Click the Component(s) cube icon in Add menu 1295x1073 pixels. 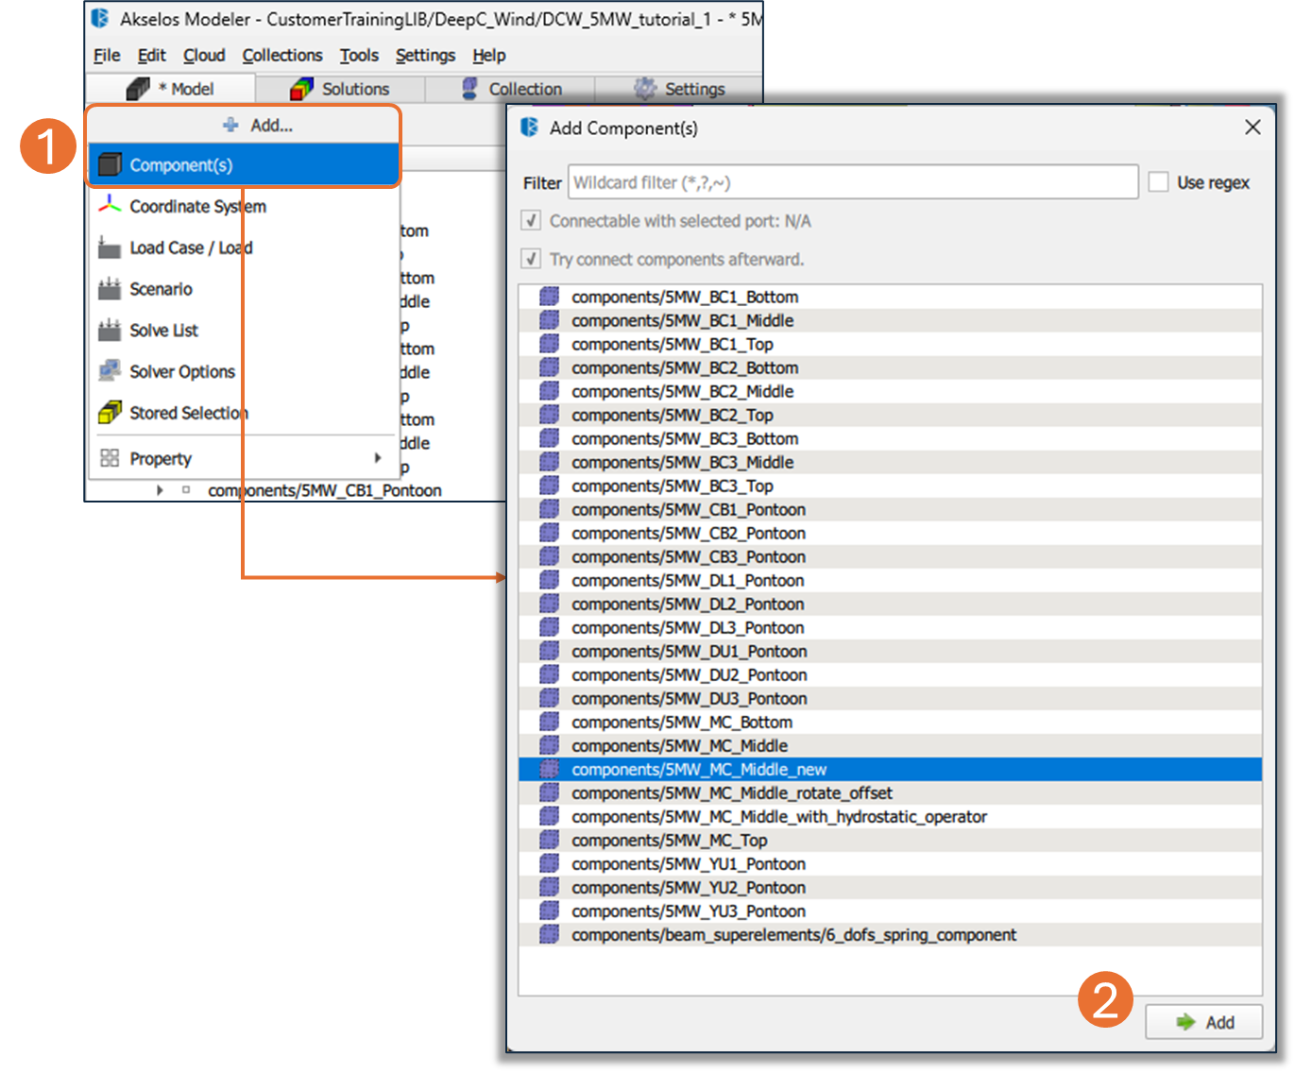(111, 165)
